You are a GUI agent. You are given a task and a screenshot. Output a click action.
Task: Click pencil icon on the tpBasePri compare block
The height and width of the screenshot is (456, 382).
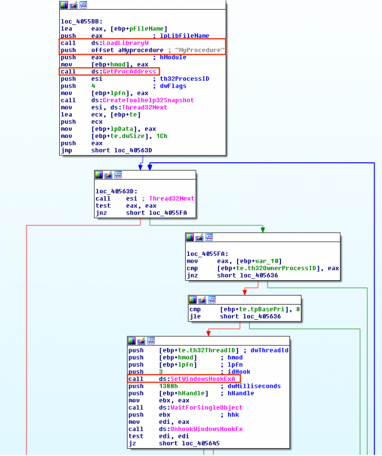click(x=202, y=300)
